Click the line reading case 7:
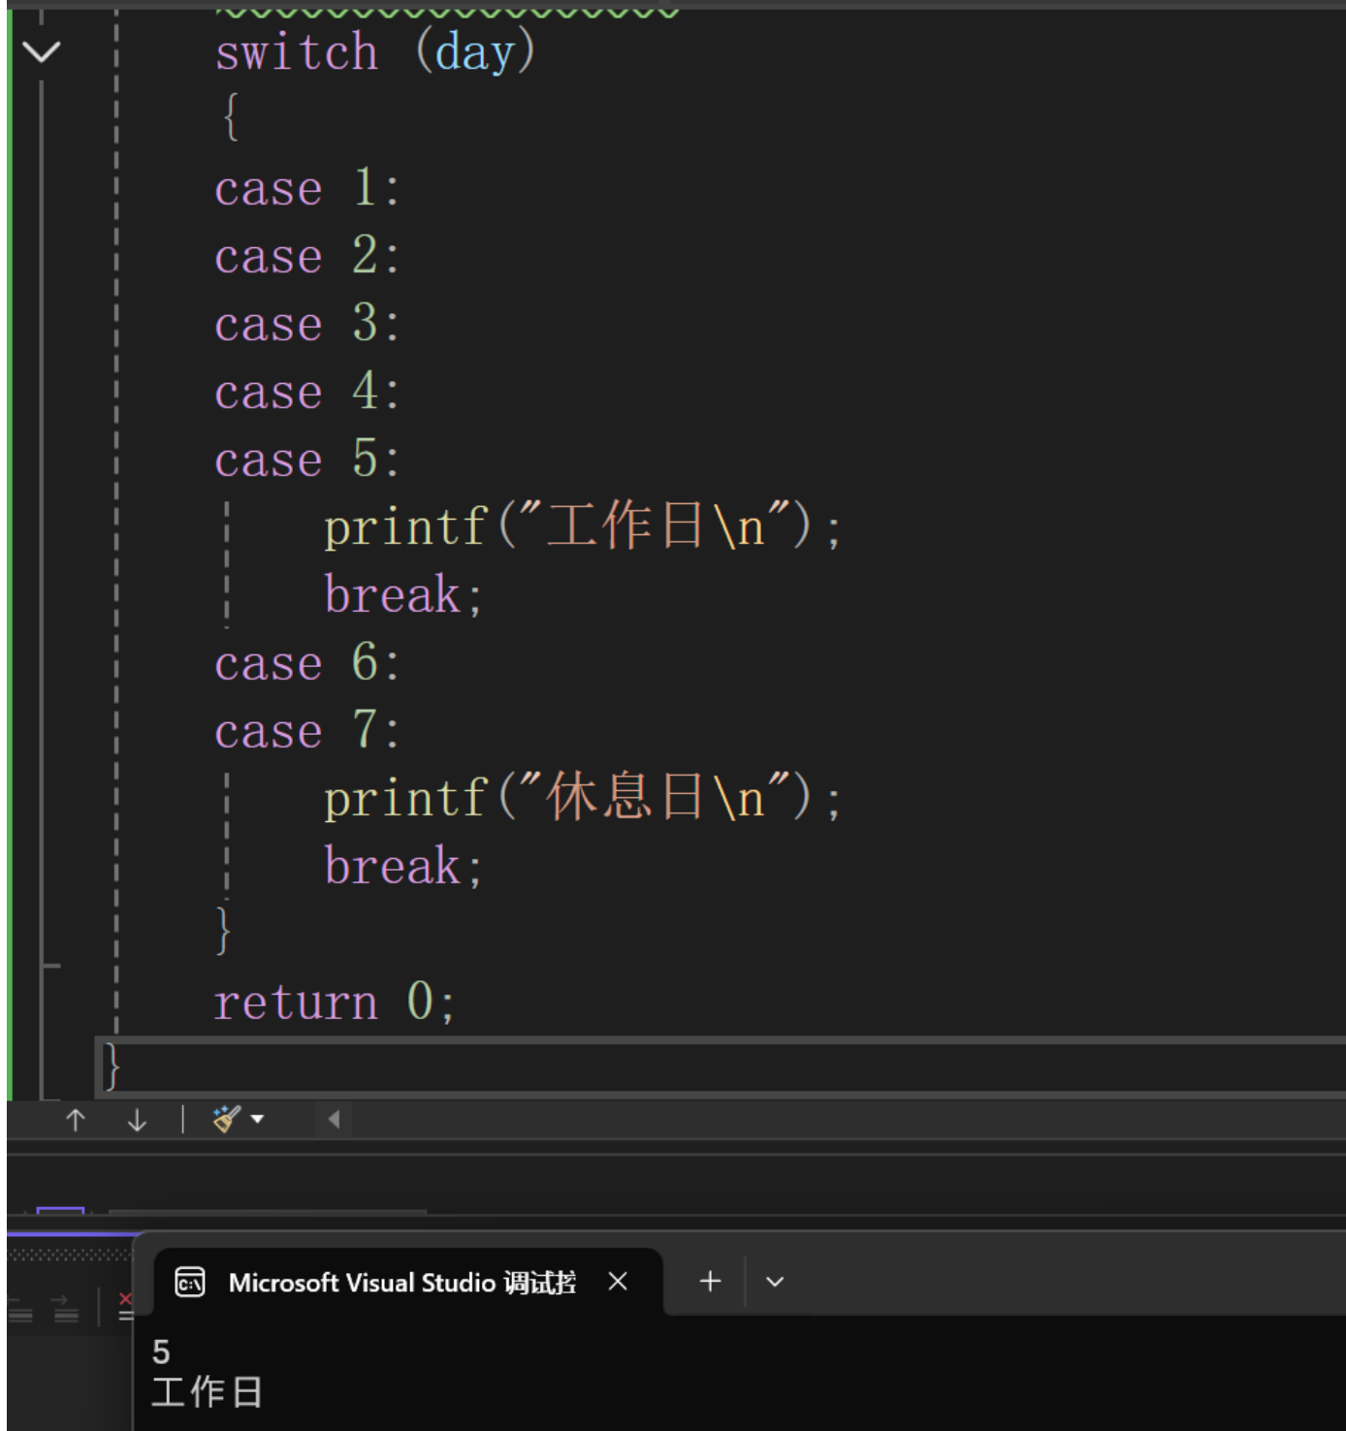Screen dimensions: 1346x1431 [306, 731]
